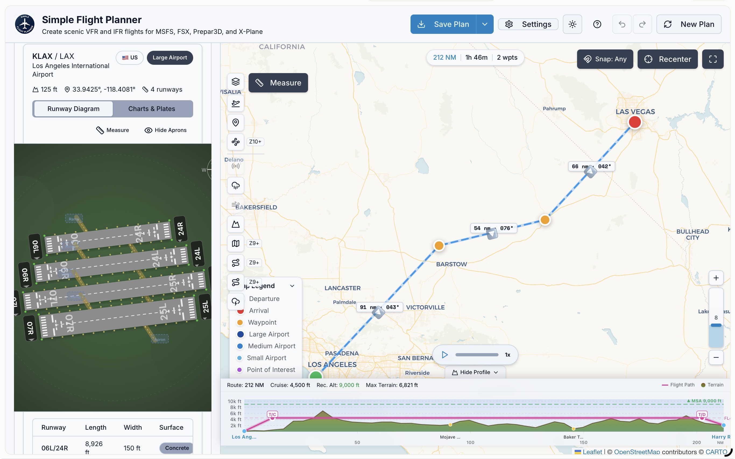Image resolution: width=735 pixels, height=459 pixels.
Task: Play the flight route animation
Action: tap(444, 355)
